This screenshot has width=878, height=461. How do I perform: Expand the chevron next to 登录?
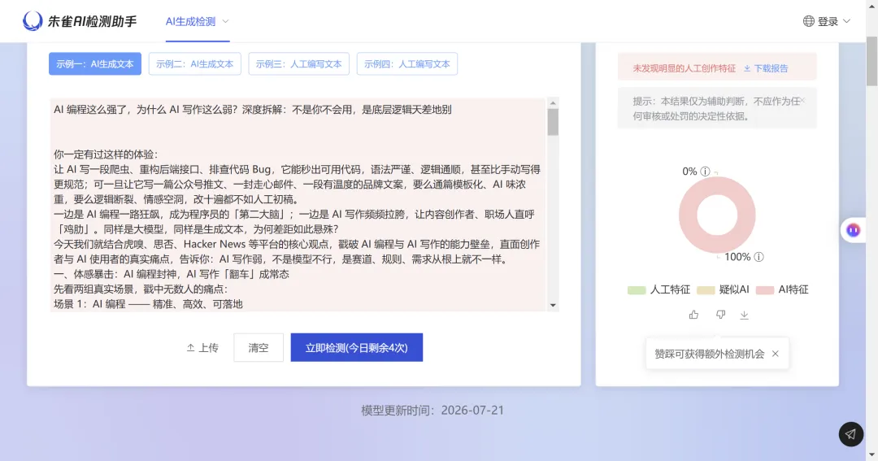click(846, 21)
